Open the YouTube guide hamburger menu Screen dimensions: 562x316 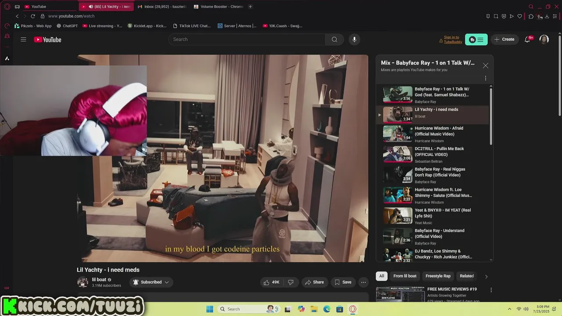click(23, 39)
